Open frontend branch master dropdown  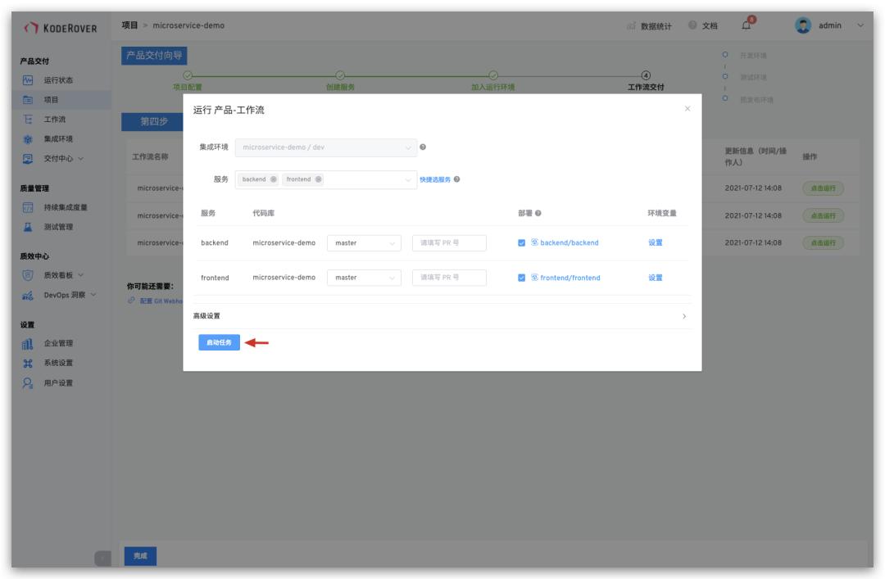coord(364,278)
